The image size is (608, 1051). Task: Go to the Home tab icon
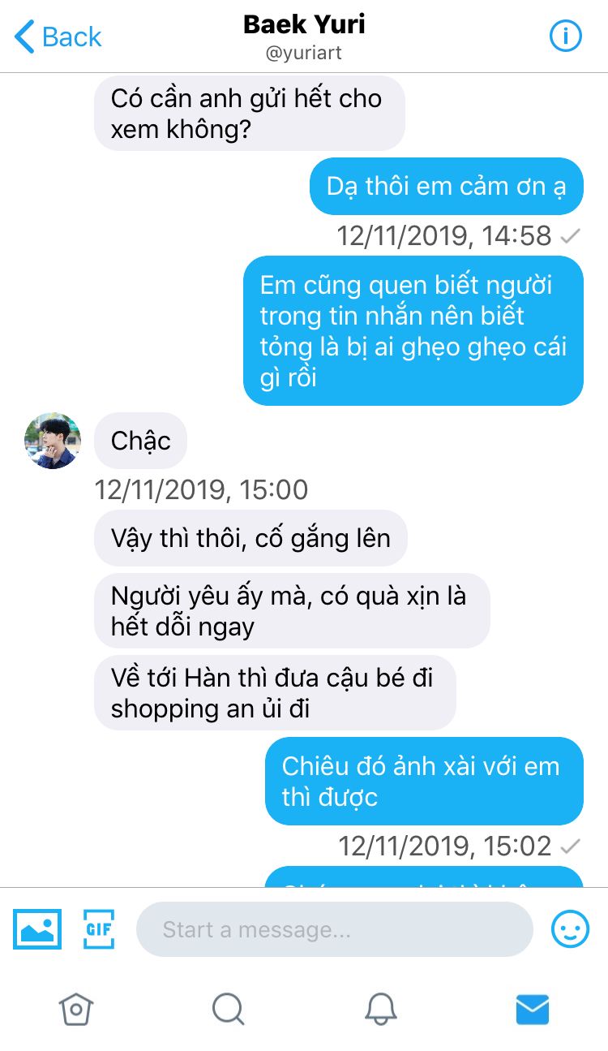coord(76,1009)
